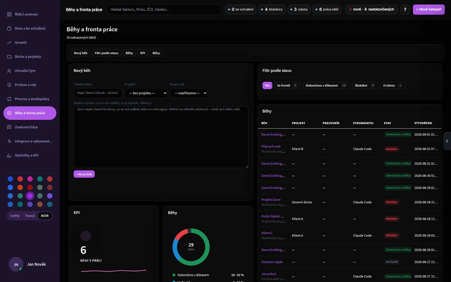Image resolution: width=451 pixels, height=282 pixels.
Task: Open the 6 práce běží status chip
Action: click(x=327, y=10)
